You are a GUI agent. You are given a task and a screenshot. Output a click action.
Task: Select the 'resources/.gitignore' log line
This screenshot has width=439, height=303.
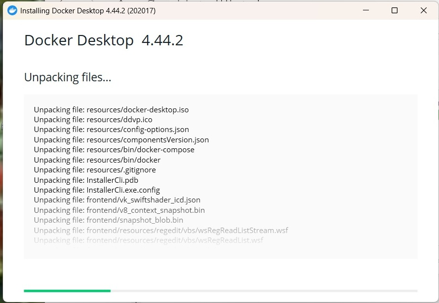click(95, 170)
